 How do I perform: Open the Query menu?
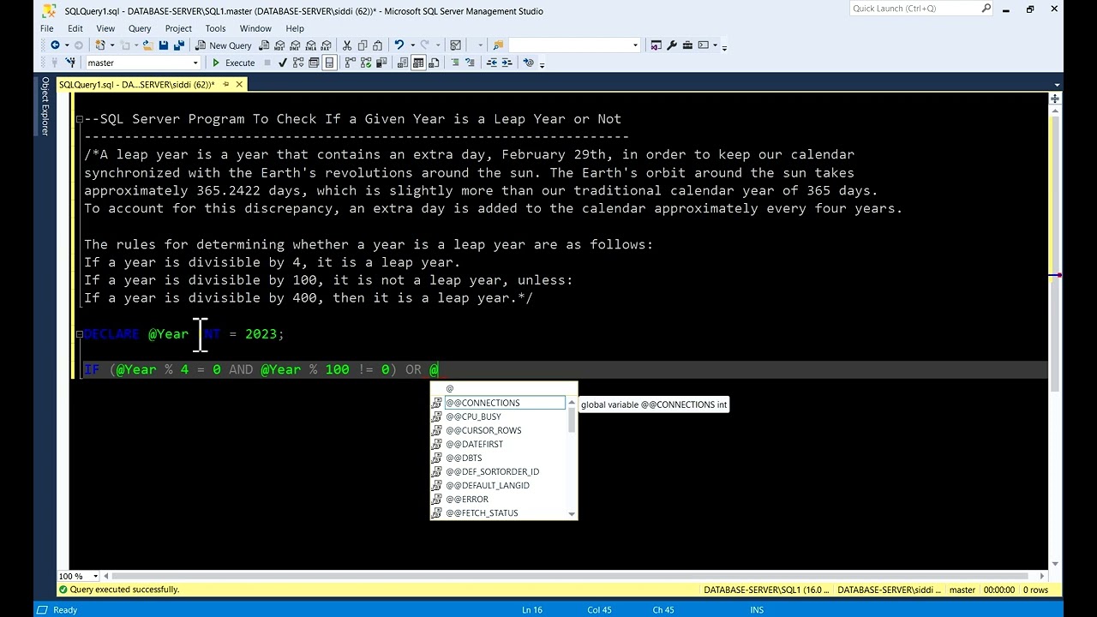pos(140,28)
